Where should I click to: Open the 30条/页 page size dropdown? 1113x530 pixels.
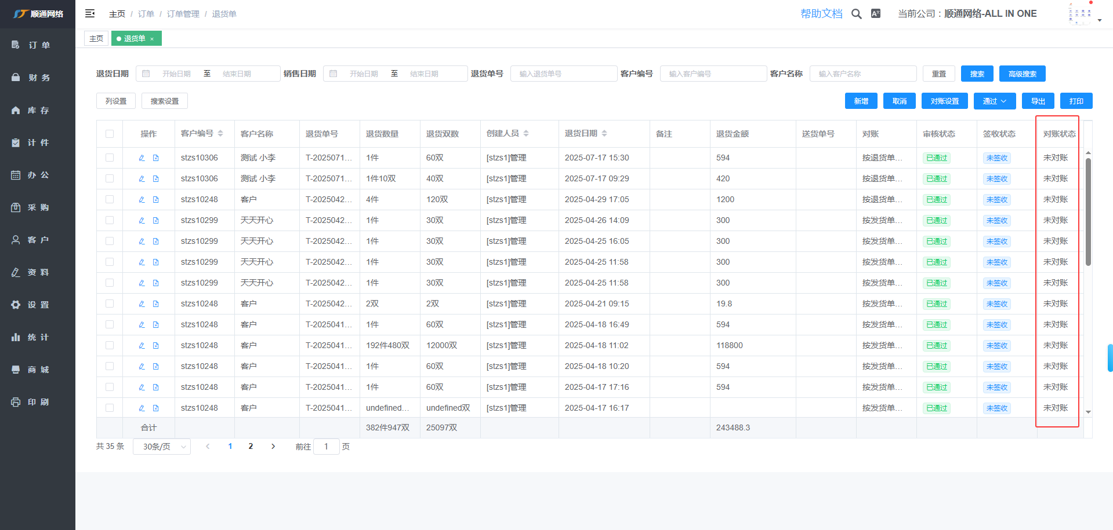click(x=162, y=447)
